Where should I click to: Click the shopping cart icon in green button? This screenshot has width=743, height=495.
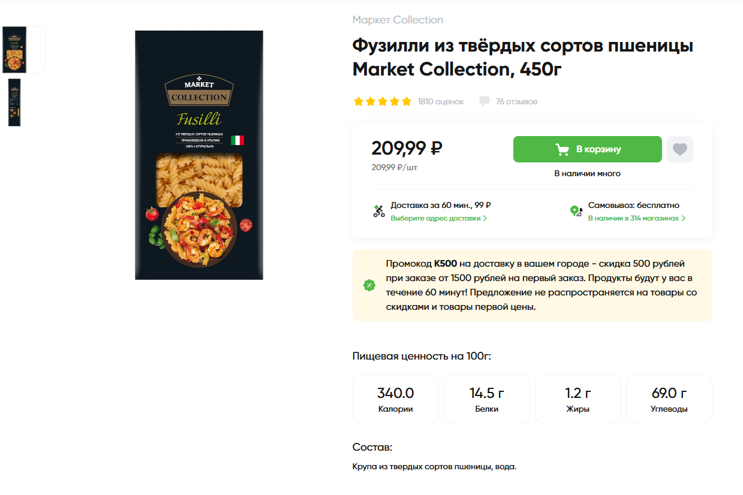point(562,149)
